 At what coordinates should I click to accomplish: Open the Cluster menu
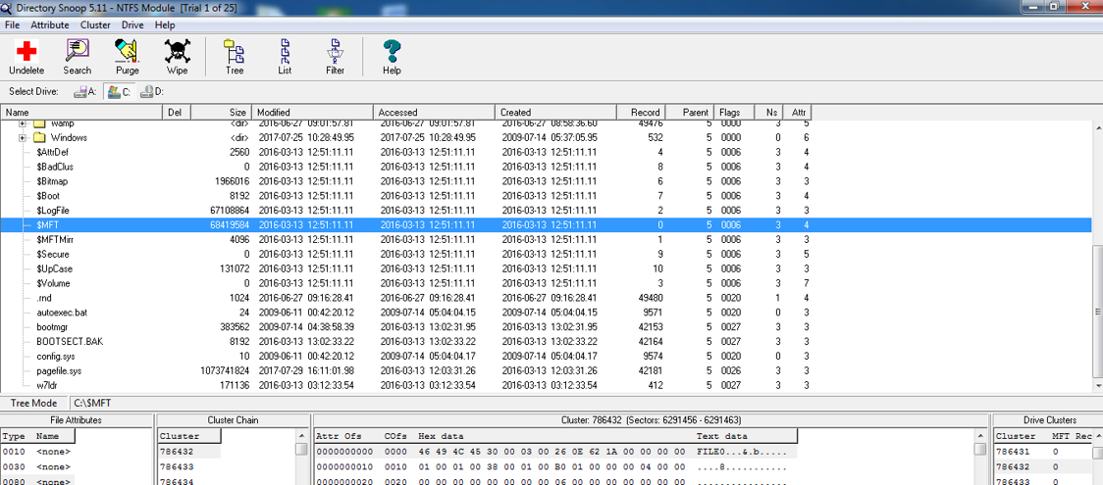pos(95,24)
